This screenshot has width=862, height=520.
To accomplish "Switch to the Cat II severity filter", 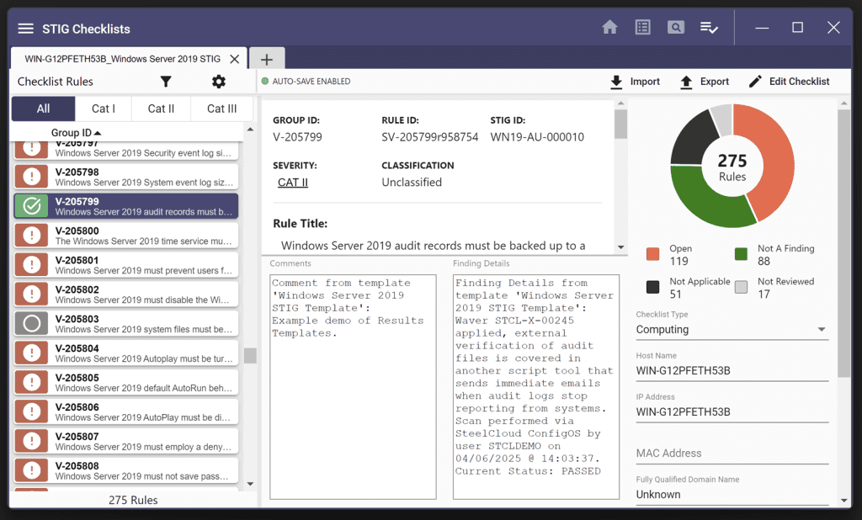I will pyautogui.click(x=161, y=108).
